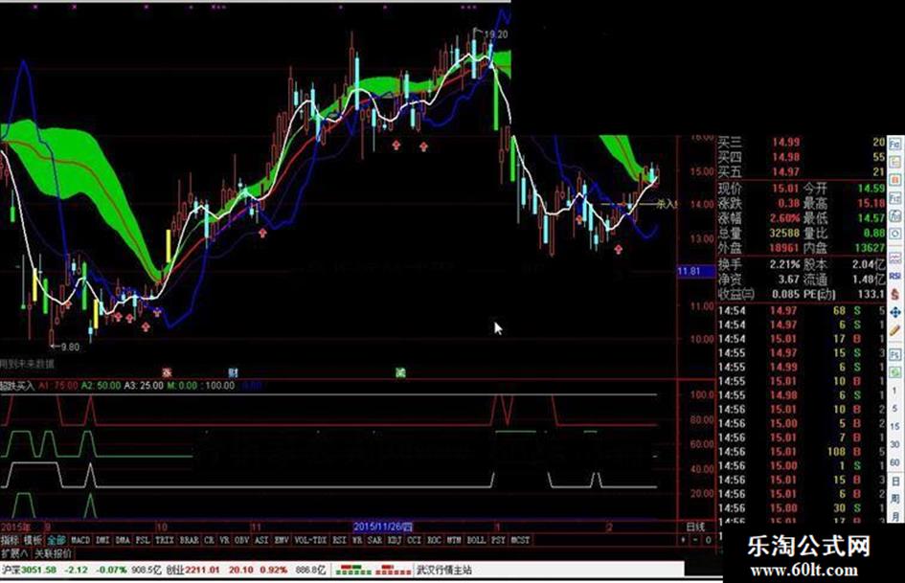Switch to DMI indicator

102,540
